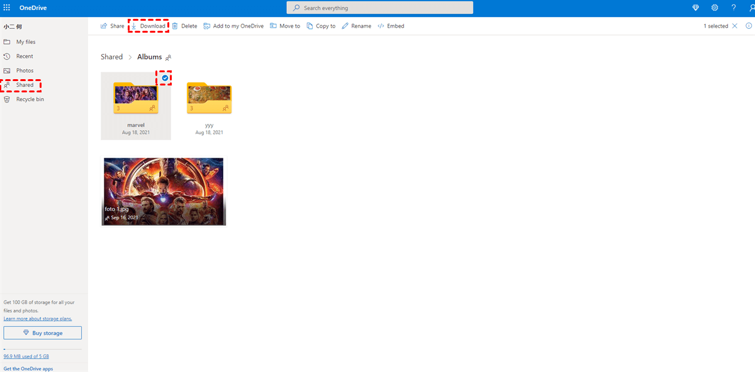Select the yyy folder thumbnail

point(209,99)
